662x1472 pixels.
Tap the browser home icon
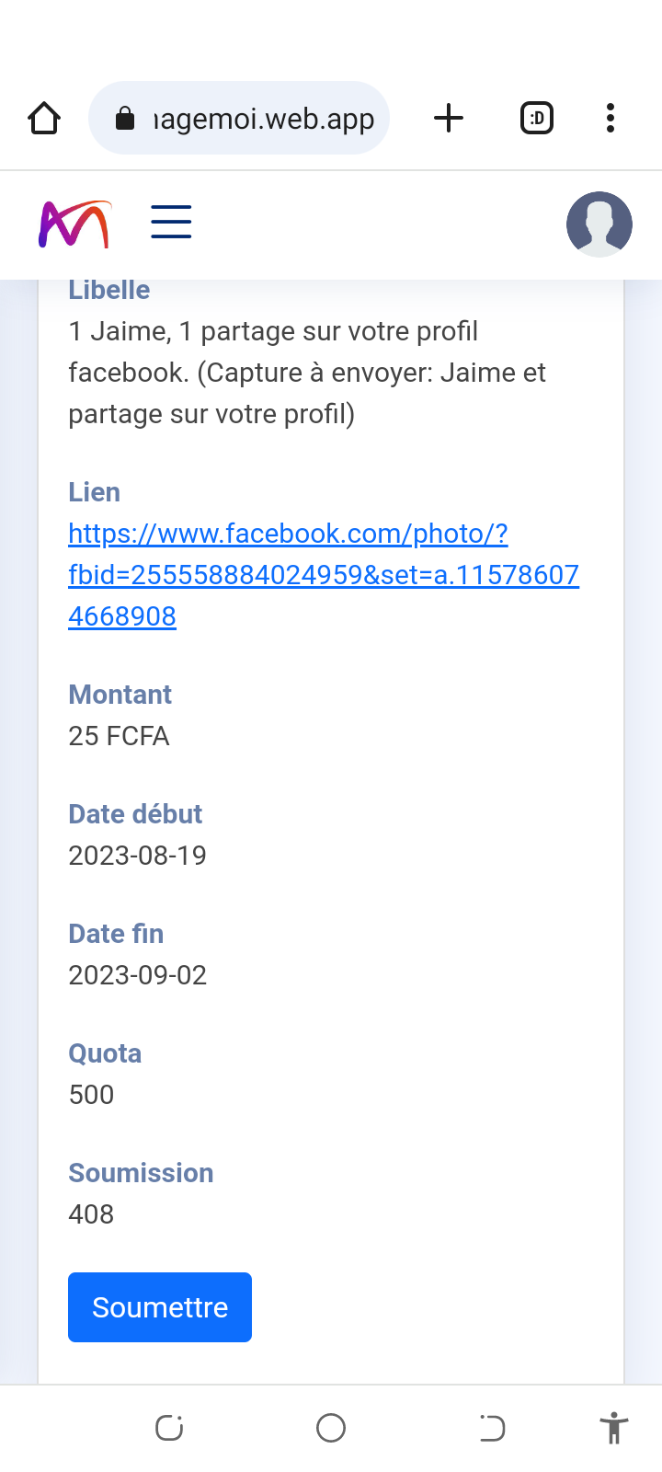click(x=44, y=119)
